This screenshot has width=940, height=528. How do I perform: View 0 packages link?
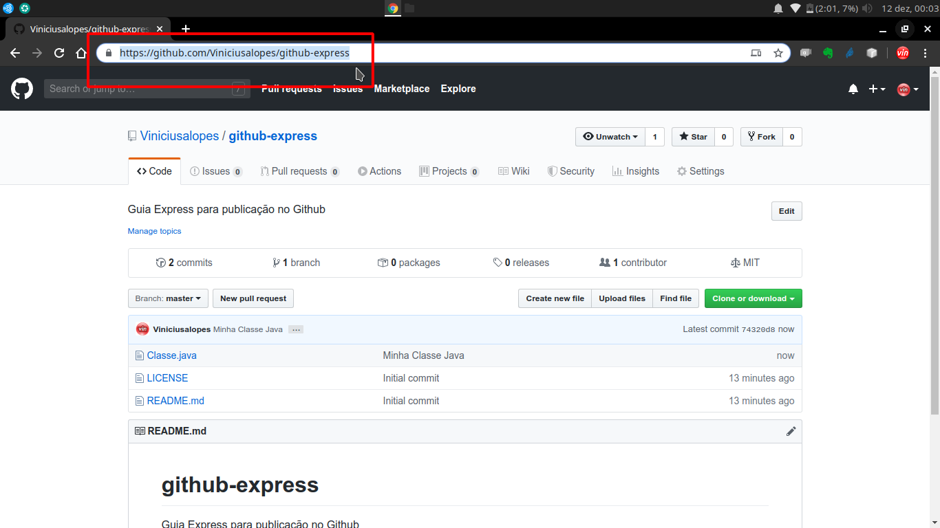click(x=409, y=263)
